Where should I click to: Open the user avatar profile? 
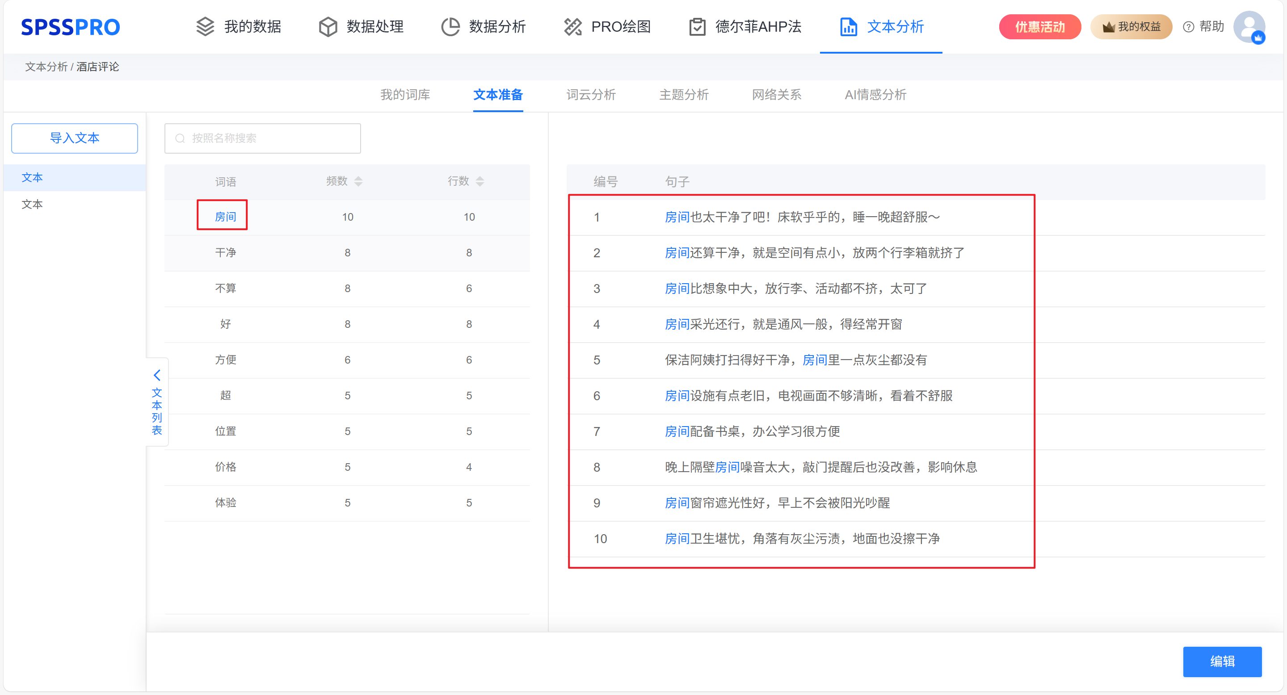click(1249, 26)
